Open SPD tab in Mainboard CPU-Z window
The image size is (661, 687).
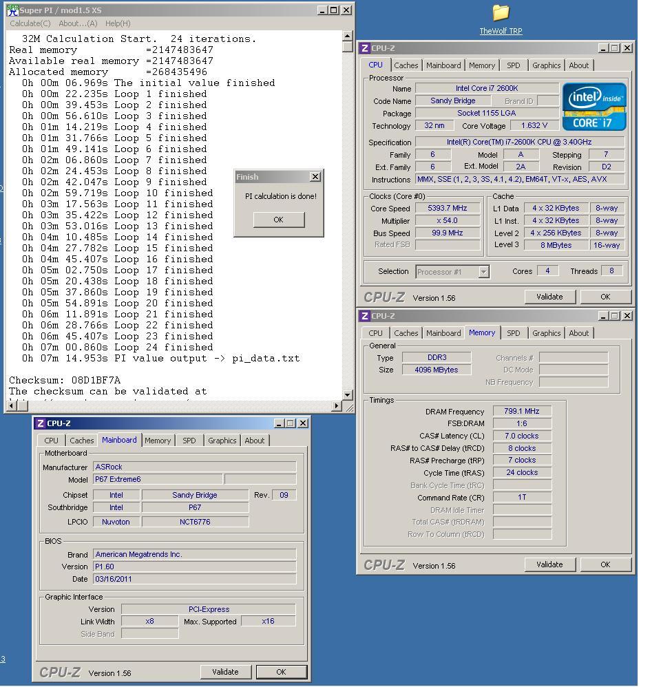(189, 441)
